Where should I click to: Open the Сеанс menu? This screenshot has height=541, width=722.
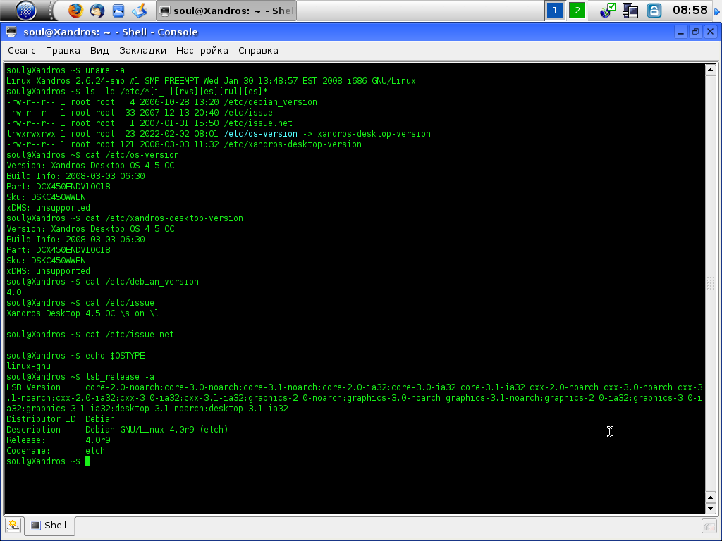22,51
